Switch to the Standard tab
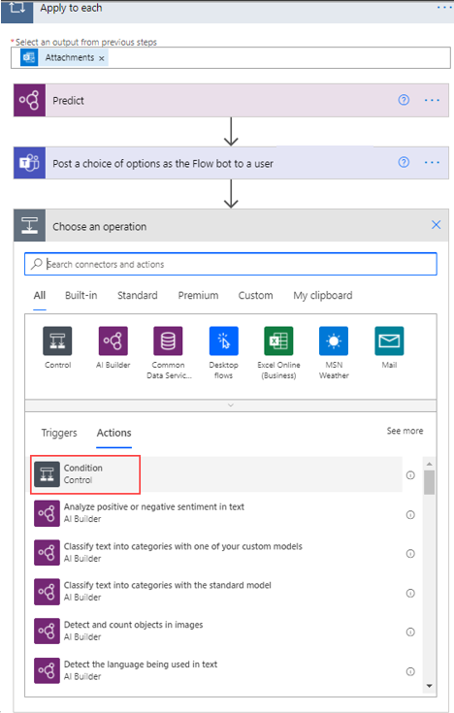Screen dimensions: 454x713 click(138, 296)
